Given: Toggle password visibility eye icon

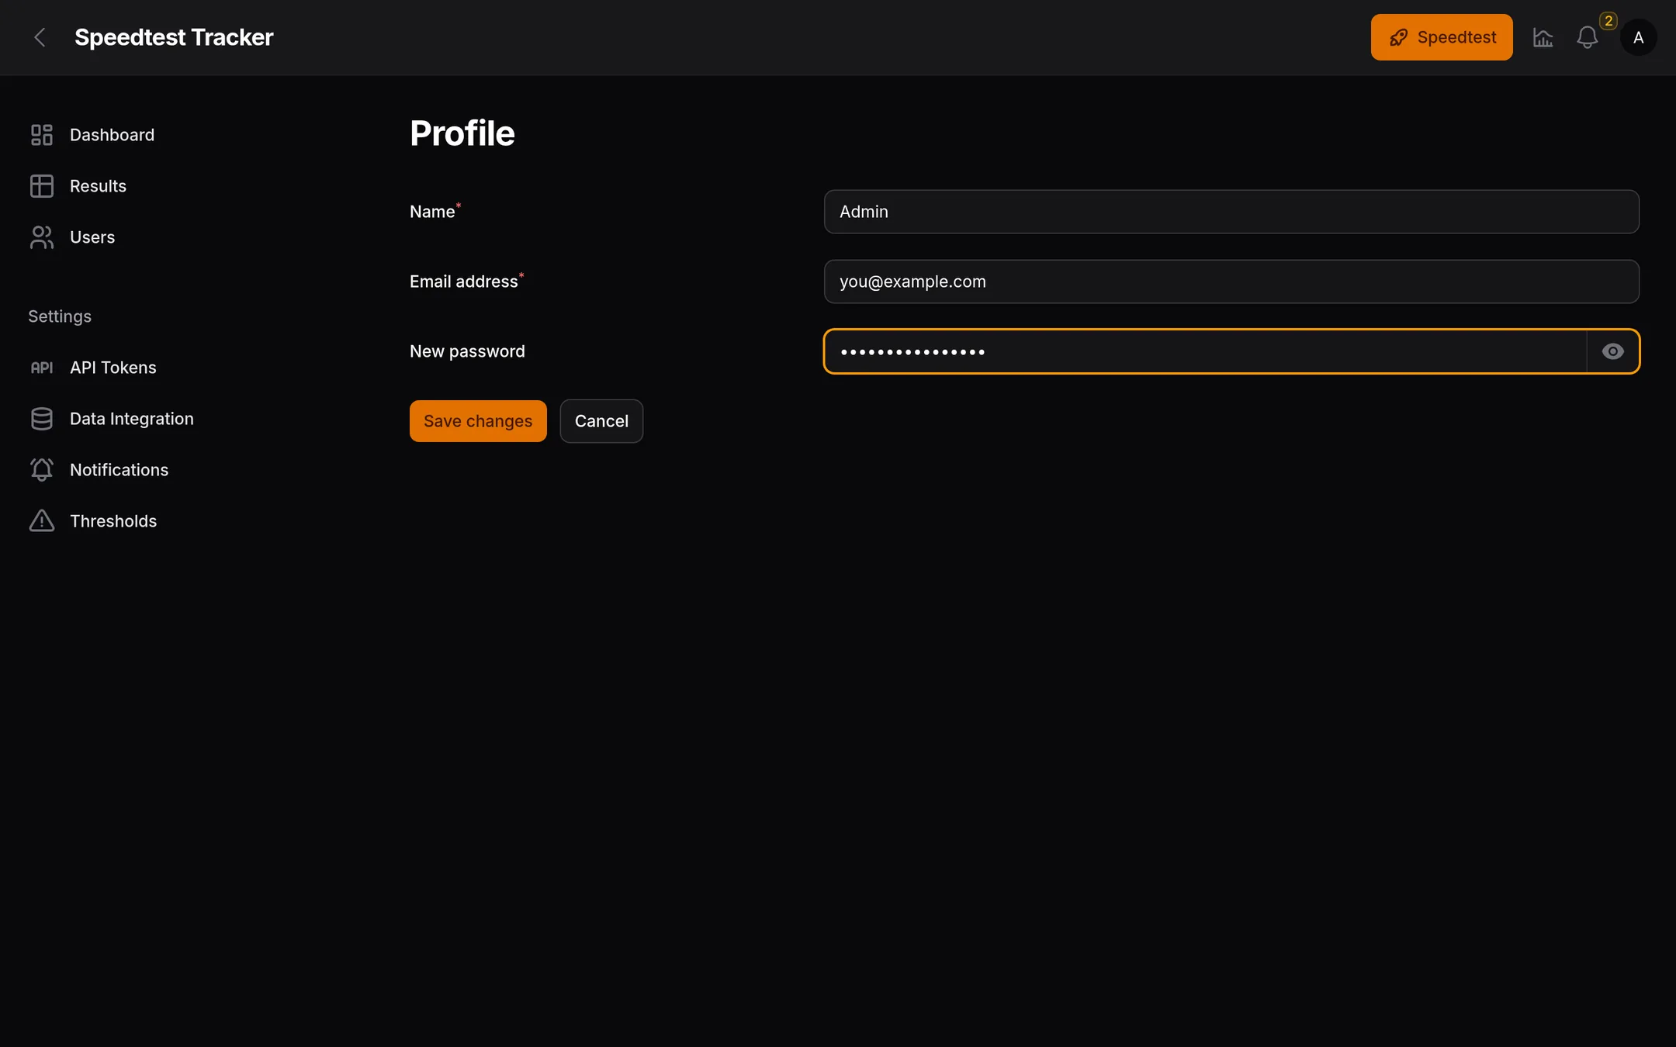Looking at the screenshot, I should tap(1612, 351).
